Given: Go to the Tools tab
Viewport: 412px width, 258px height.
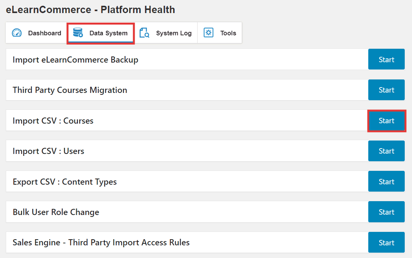Looking at the screenshot, I should (220, 33).
